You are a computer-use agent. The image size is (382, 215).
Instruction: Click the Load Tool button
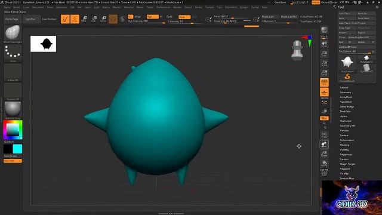click(347, 14)
